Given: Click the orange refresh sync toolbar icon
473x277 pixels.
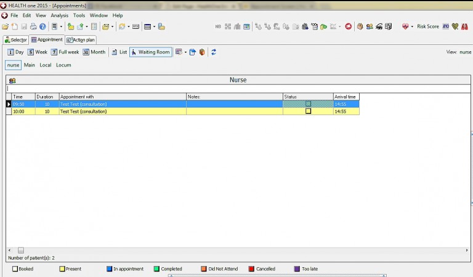Looking at the screenshot, I should (122, 26).
